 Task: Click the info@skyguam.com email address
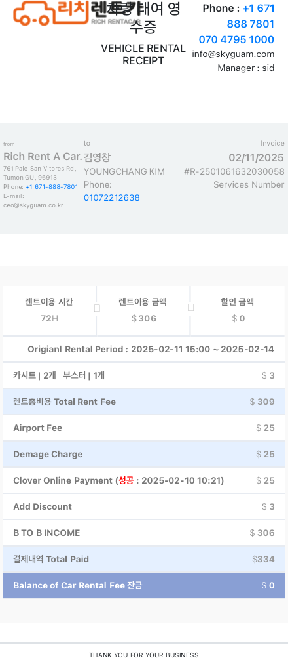[x=233, y=54]
